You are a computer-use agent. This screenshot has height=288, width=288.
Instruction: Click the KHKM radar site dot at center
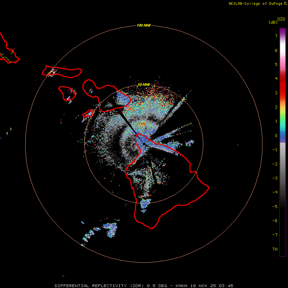[144, 144]
